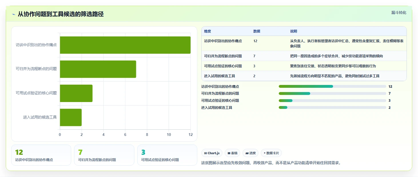The width and height of the screenshot is (418, 177).
Task: Click the chart bar for 可归并为流程断点的问题
Action: tap(98, 69)
